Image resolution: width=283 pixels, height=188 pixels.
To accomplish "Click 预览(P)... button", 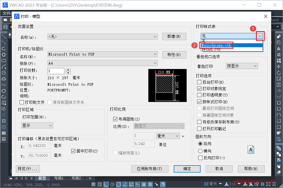I will pos(28,169).
